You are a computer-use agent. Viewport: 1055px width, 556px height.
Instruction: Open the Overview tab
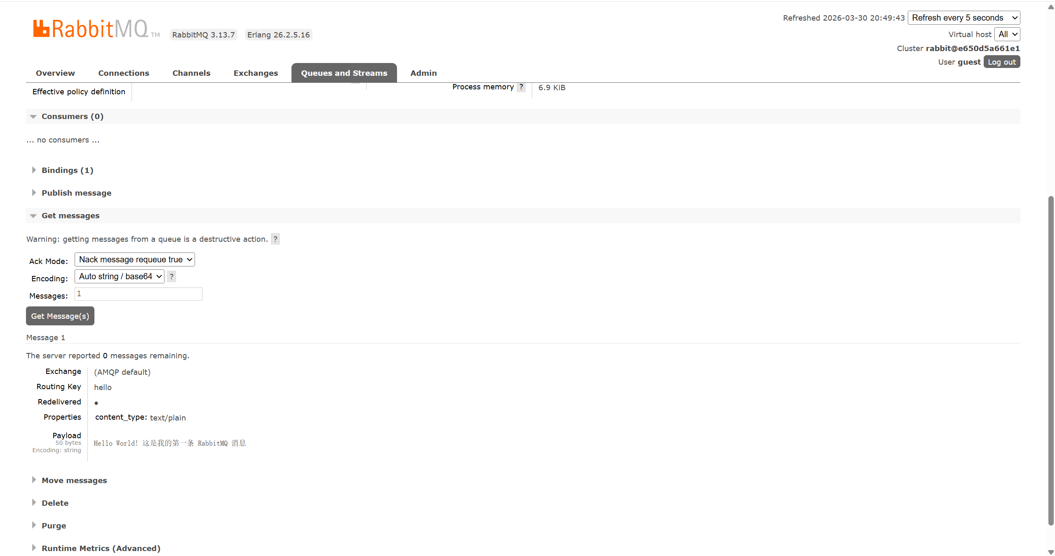[x=55, y=73]
